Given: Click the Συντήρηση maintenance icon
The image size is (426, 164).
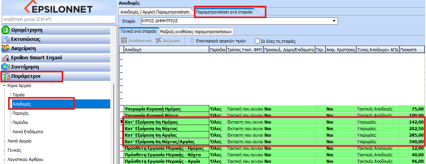Looking at the screenshot, I should coord(6,67).
